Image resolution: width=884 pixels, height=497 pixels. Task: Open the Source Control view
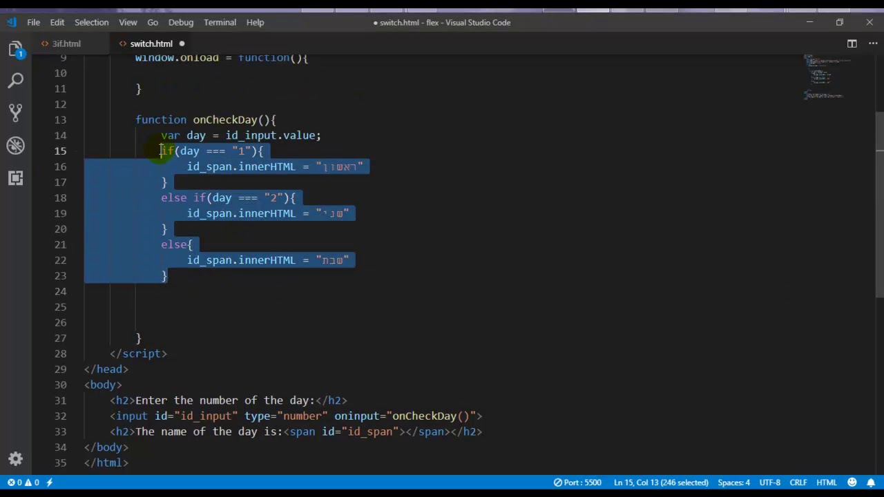[x=16, y=113]
